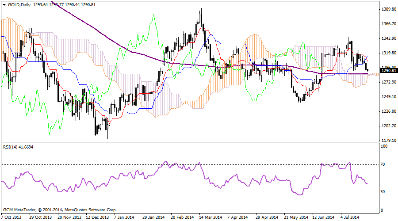Image resolution: width=398 pixels, height=221 pixels.
Task: Select the RSI(14) 41.6694 indicator label
Action: click(x=18, y=147)
